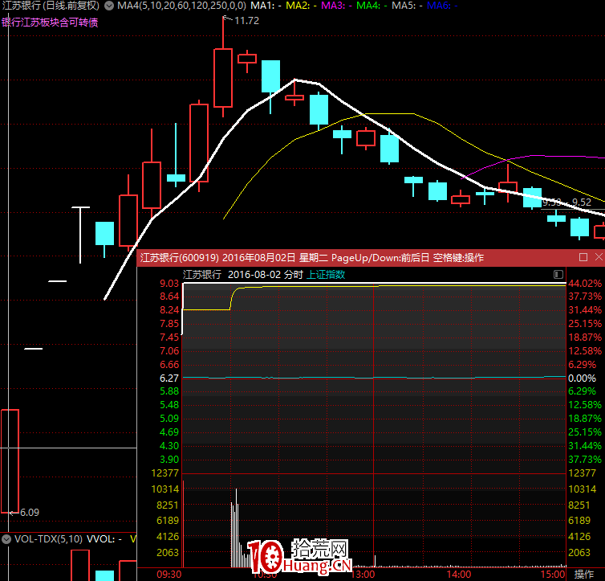The height and width of the screenshot is (581, 605).
Task: Select the candlestick with the 11.72 high
Action: coord(223,78)
